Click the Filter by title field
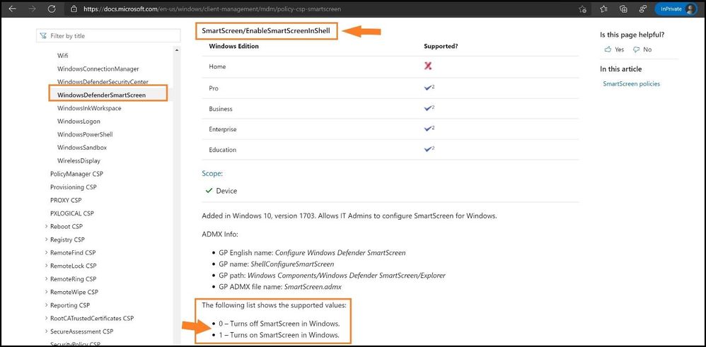The image size is (706, 347). [x=108, y=35]
